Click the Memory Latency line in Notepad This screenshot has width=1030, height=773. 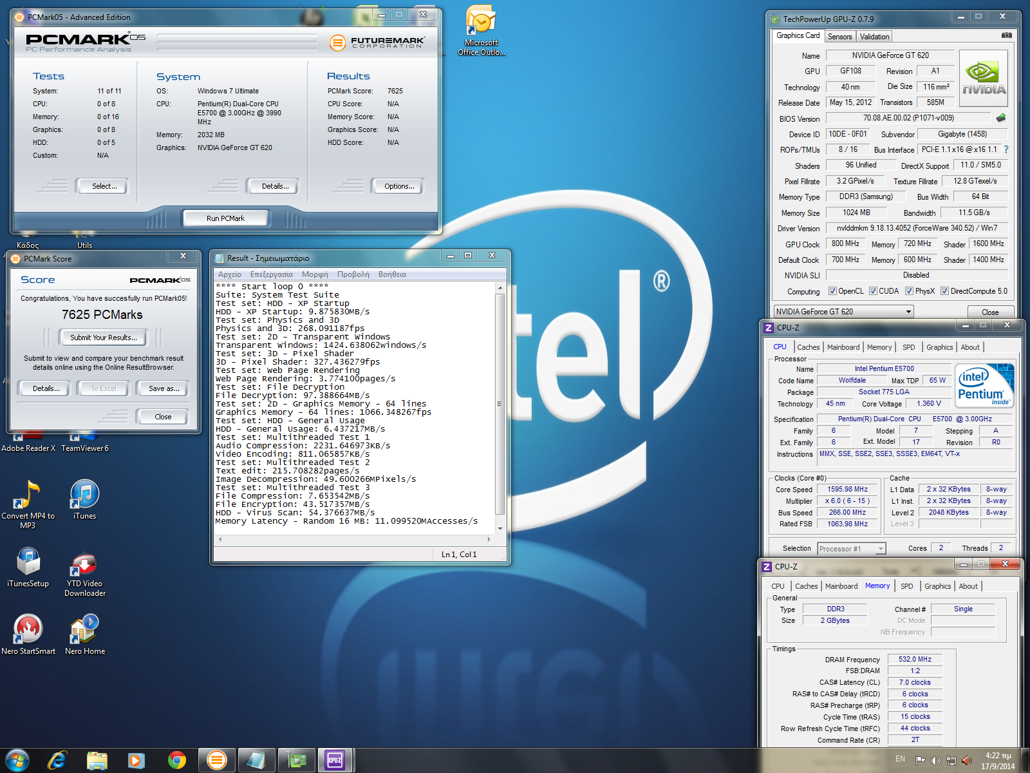346,521
